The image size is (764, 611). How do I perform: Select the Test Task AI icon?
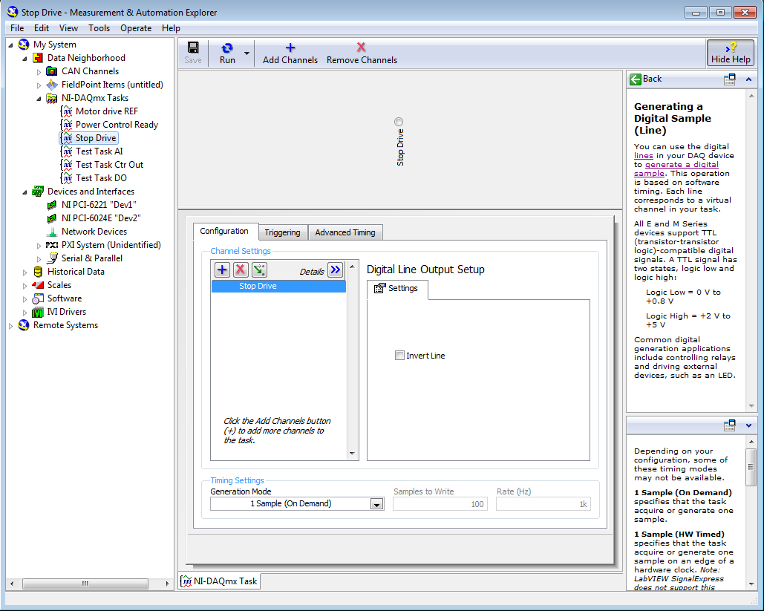(x=67, y=151)
